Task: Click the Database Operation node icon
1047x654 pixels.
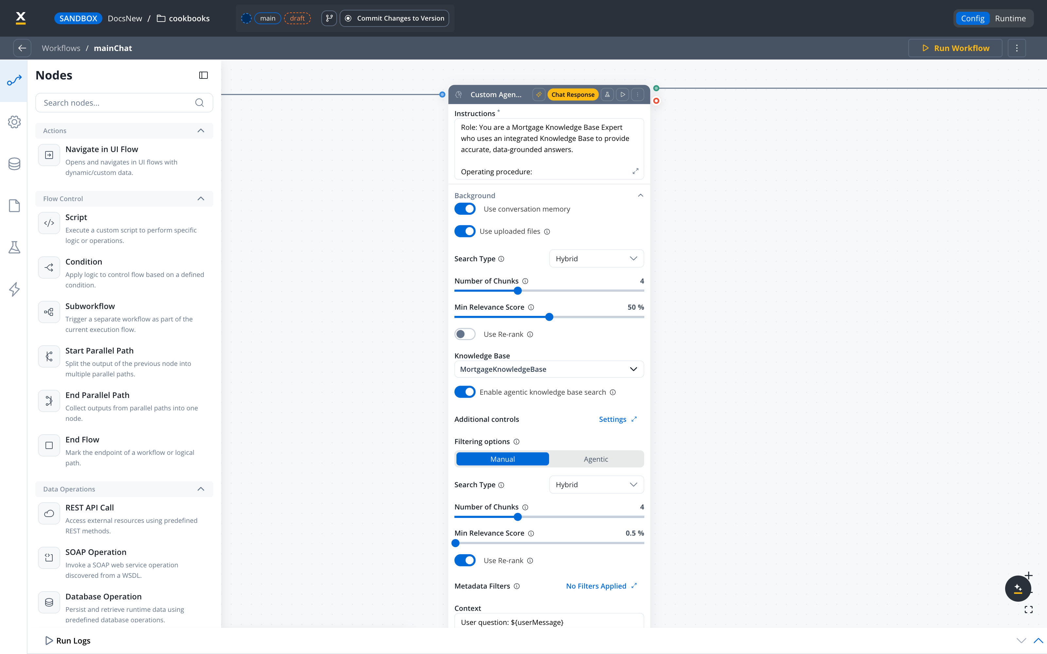Action: click(49, 602)
